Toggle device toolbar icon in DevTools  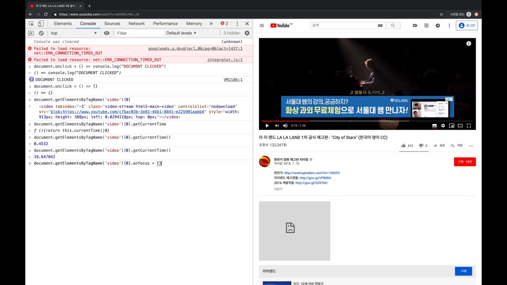pos(41,24)
